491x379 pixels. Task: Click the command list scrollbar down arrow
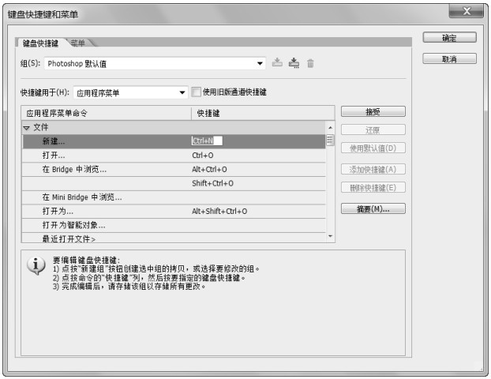[330, 236]
